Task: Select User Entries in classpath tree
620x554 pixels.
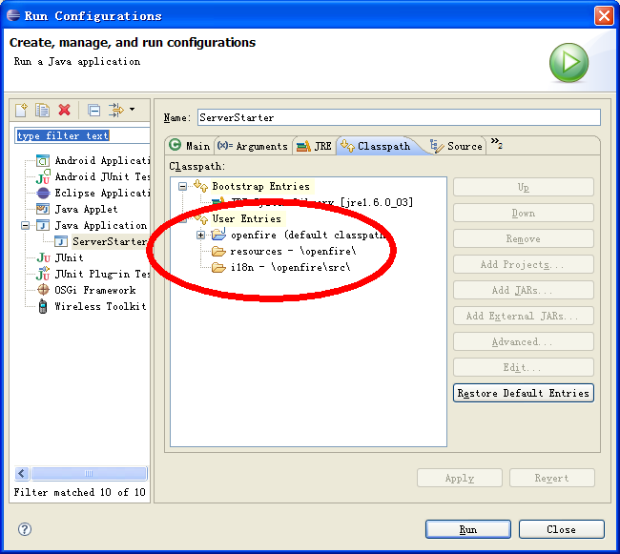Action: coord(246,218)
